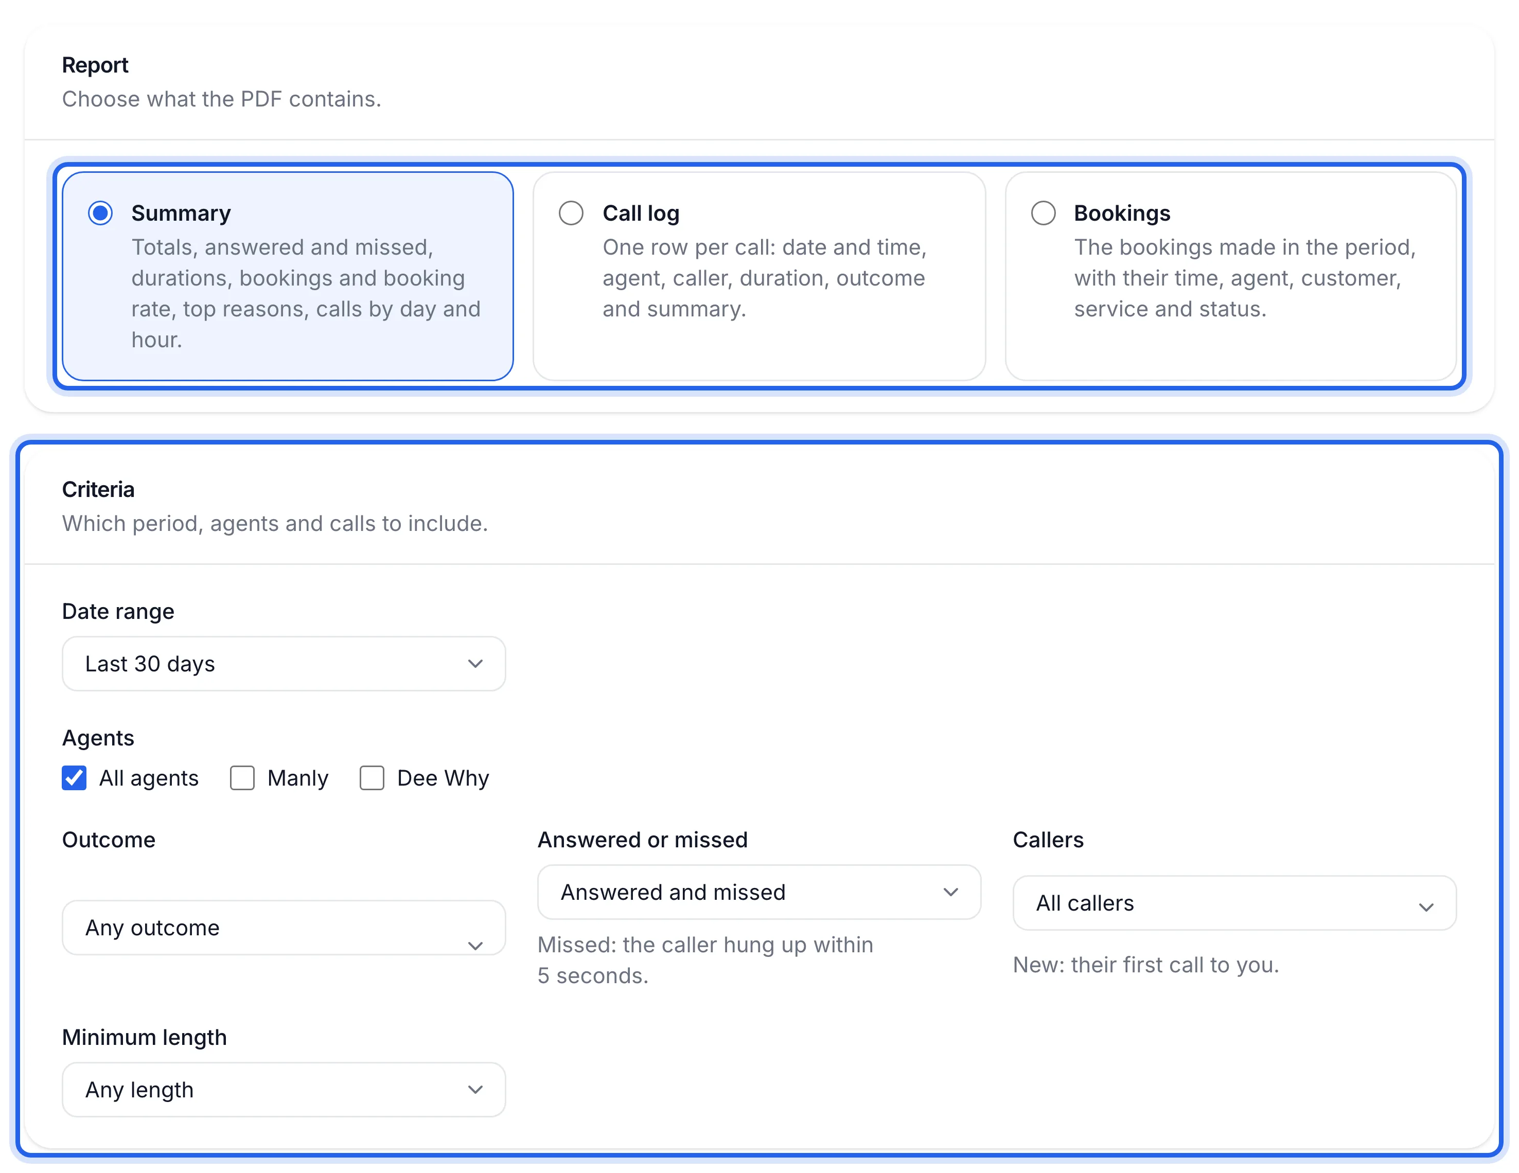Viewport: 1519px width, 1173px height.
Task: Click the Callers field label
Action: (1048, 839)
